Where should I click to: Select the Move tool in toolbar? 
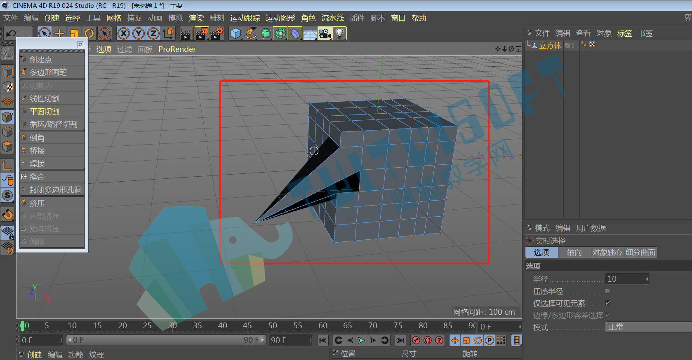coord(59,33)
